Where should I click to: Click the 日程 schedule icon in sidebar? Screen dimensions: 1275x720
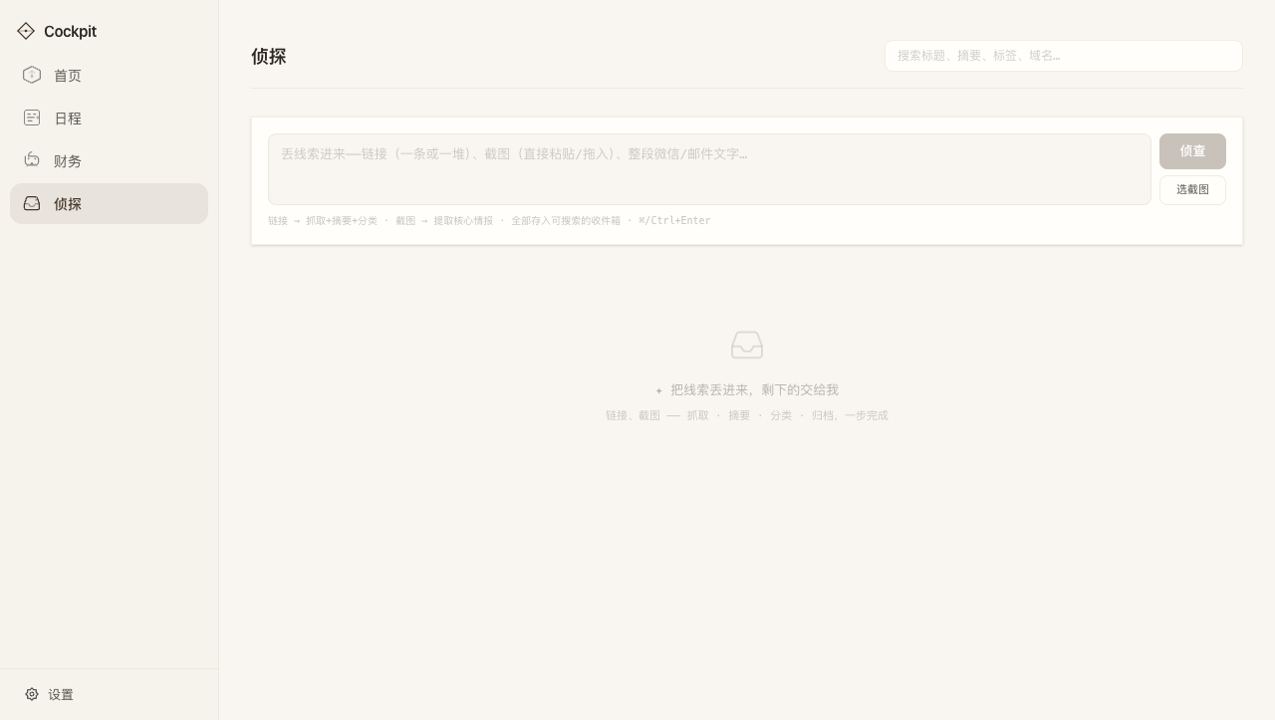click(x=32, y=118)
